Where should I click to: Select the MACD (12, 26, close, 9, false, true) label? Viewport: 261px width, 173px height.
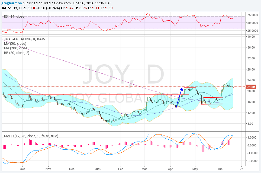tap(31, 136)
